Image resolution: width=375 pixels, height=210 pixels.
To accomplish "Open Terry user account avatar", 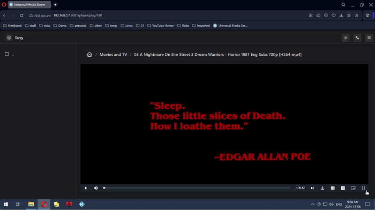I will click(x=9, y=38).
